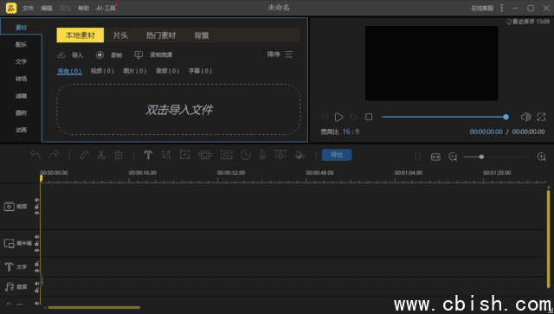Click the 导入 import button
This screenshot has width=554, height=314.
(x=70, y=55)
